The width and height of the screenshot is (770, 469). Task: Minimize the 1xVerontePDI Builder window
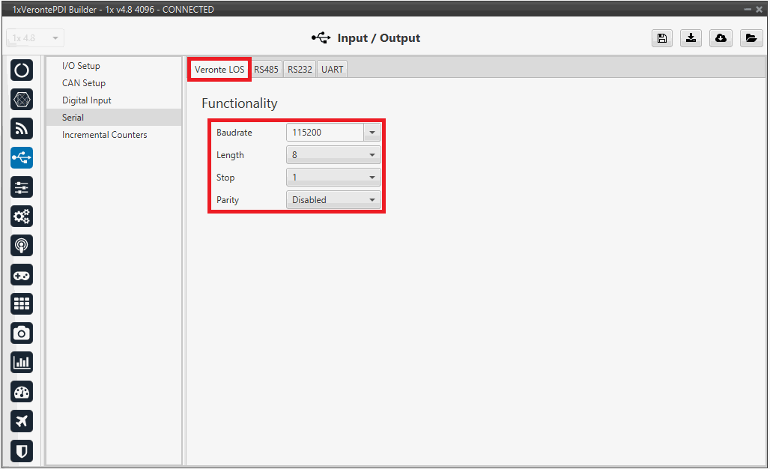pyautogui.click(x=748, y=9)
